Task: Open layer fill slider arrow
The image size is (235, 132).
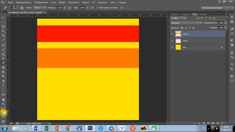Action: (226, 28)
